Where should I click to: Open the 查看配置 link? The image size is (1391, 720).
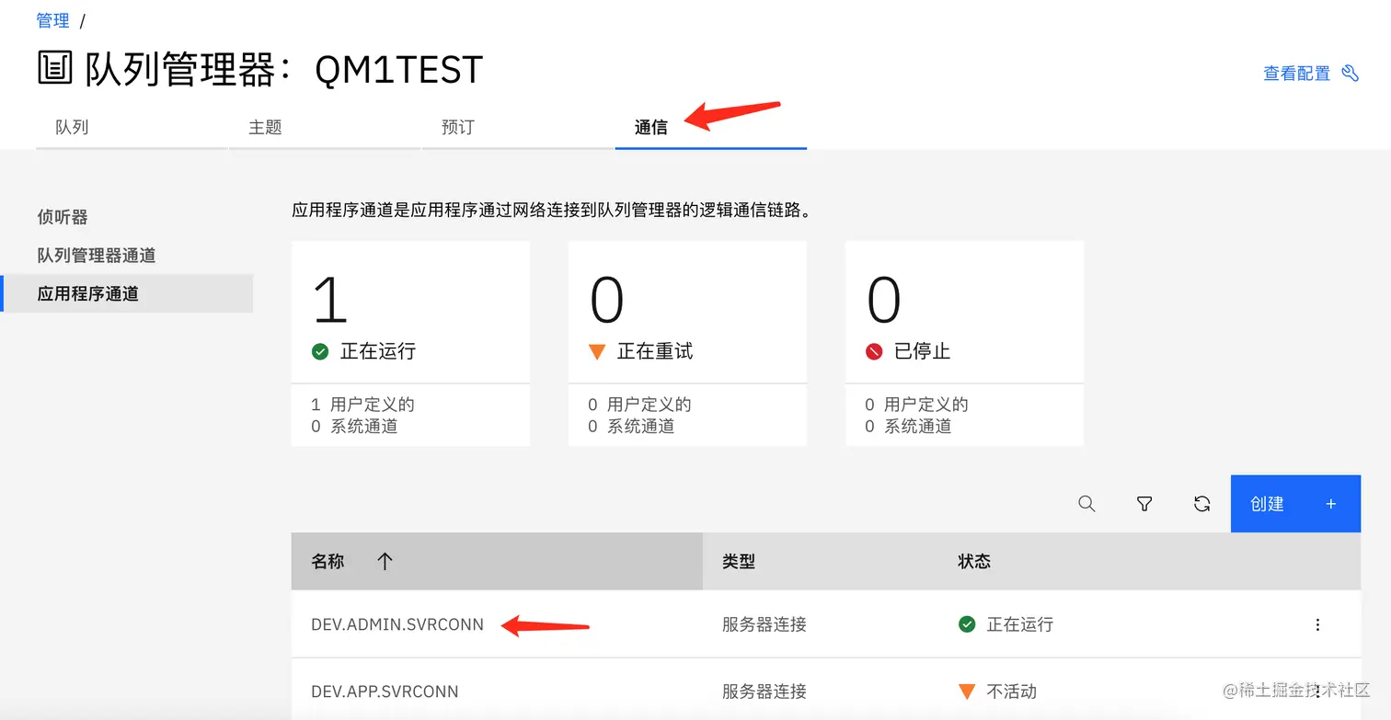point(1297,74)
